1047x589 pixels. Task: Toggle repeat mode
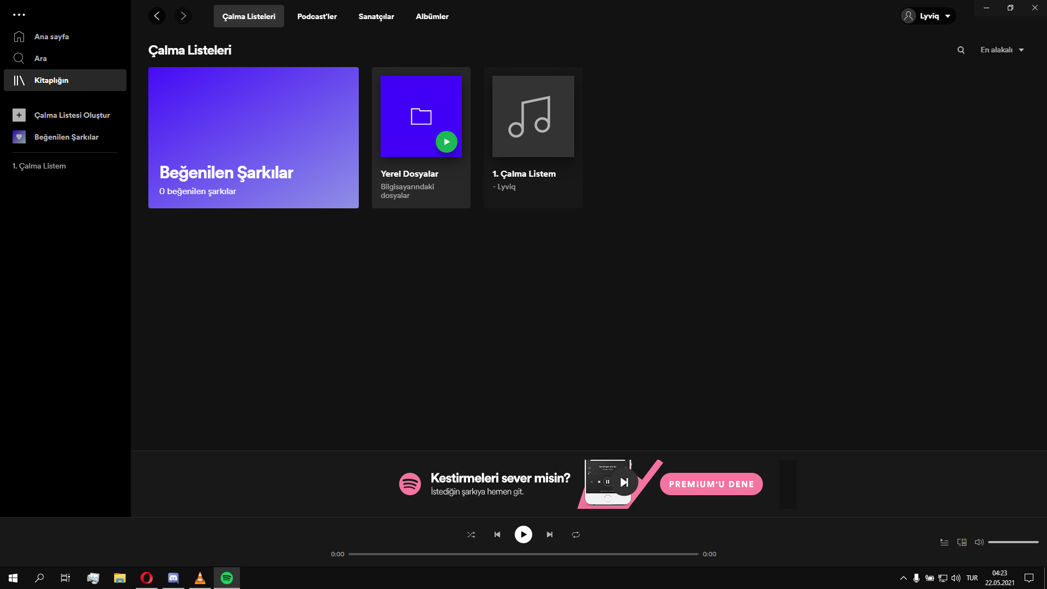pos(576,534)
